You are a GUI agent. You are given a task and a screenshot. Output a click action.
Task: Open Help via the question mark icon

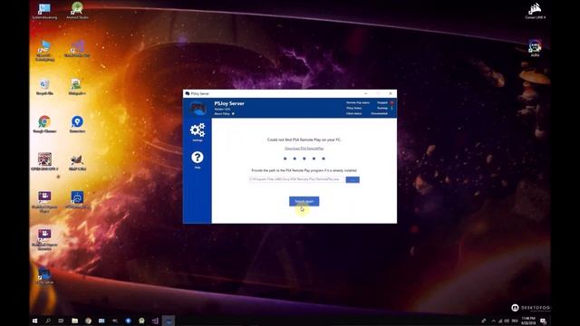point(198,158)
